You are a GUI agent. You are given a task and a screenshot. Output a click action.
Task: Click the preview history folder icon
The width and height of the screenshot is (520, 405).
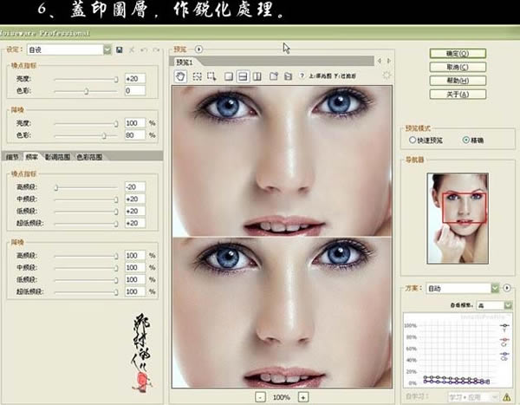point(289,76)
